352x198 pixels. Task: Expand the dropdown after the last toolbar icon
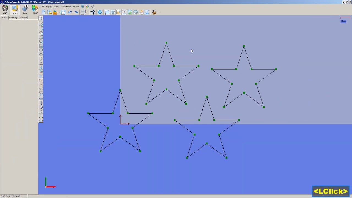click(x=158, y=12)
